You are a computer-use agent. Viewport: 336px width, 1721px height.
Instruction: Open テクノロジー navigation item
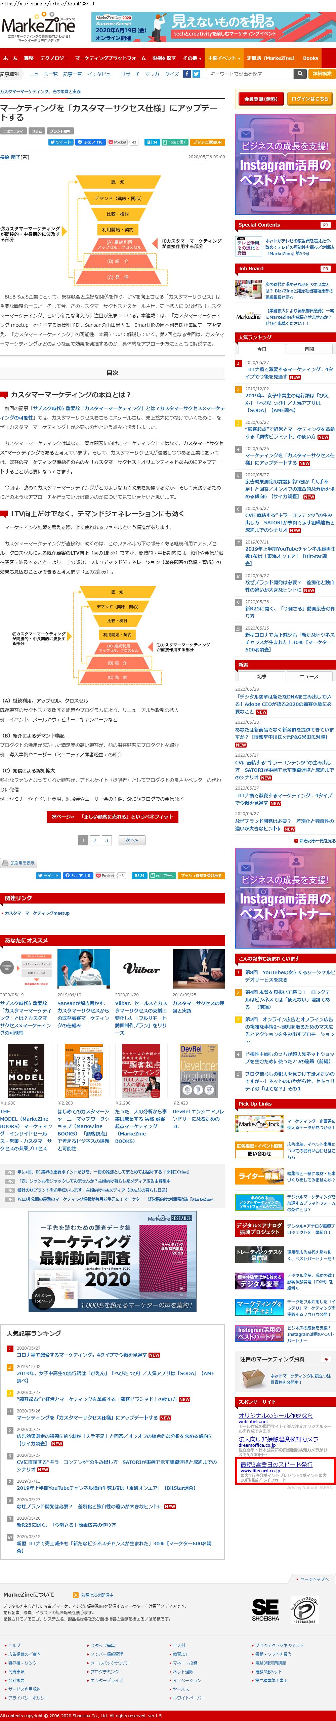pos(54,58)
